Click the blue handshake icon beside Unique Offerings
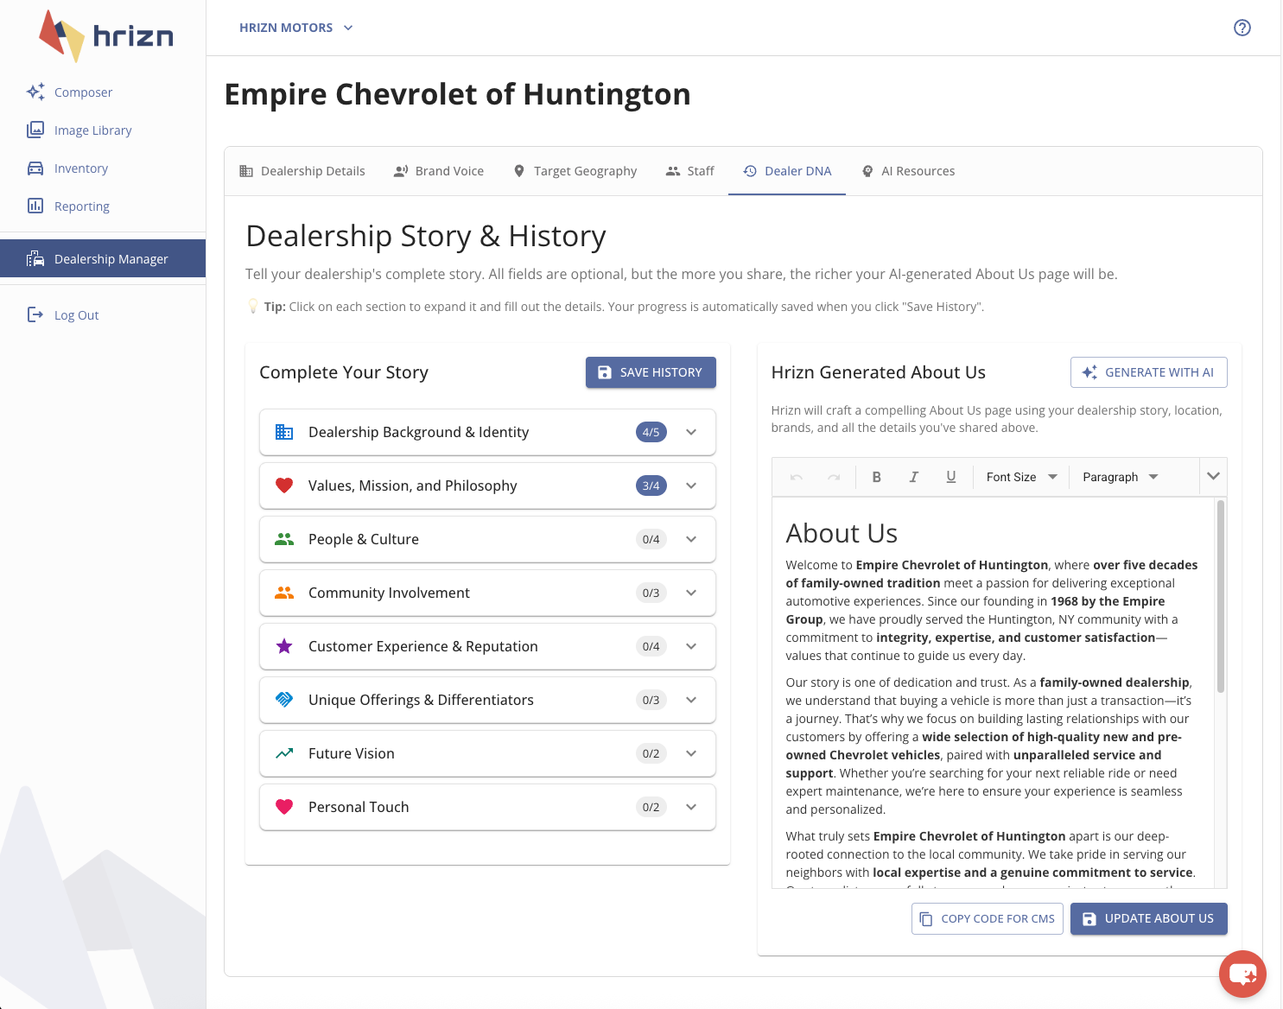This screenshot has width=1283, height=1009. click(x=284, y=700)
